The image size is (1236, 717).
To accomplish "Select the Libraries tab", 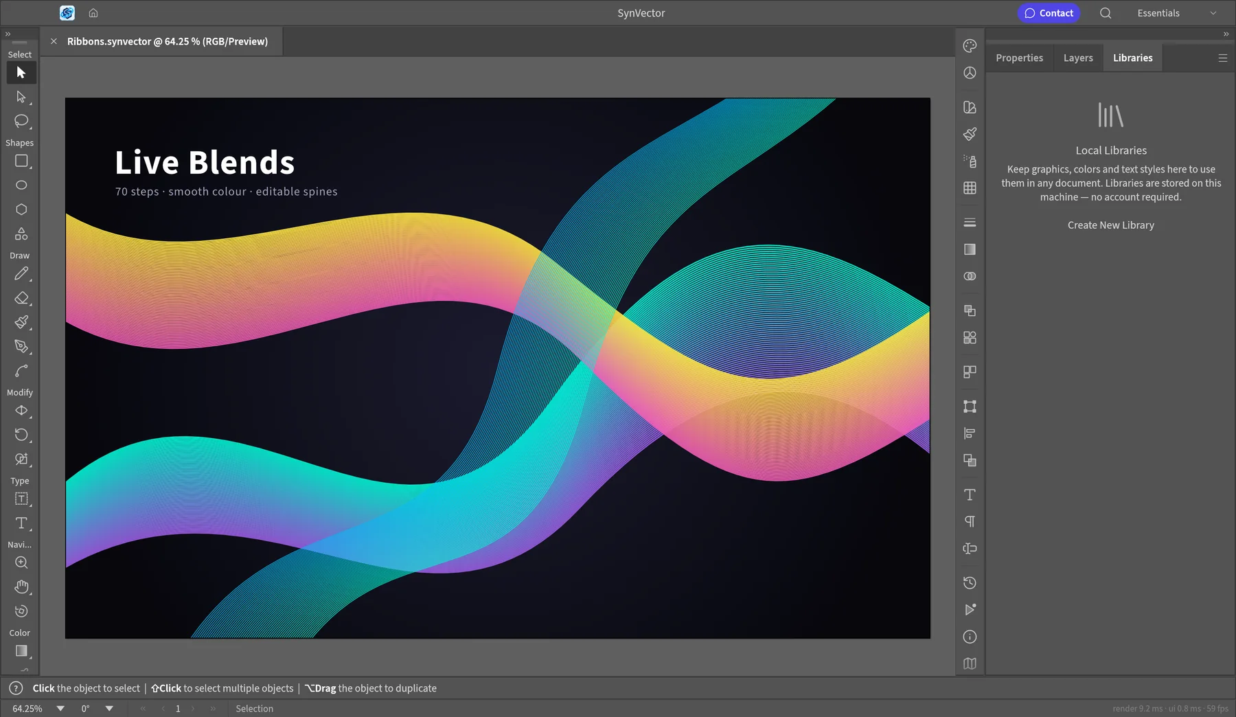I will pyautogui.click(x=1133, y=58).
